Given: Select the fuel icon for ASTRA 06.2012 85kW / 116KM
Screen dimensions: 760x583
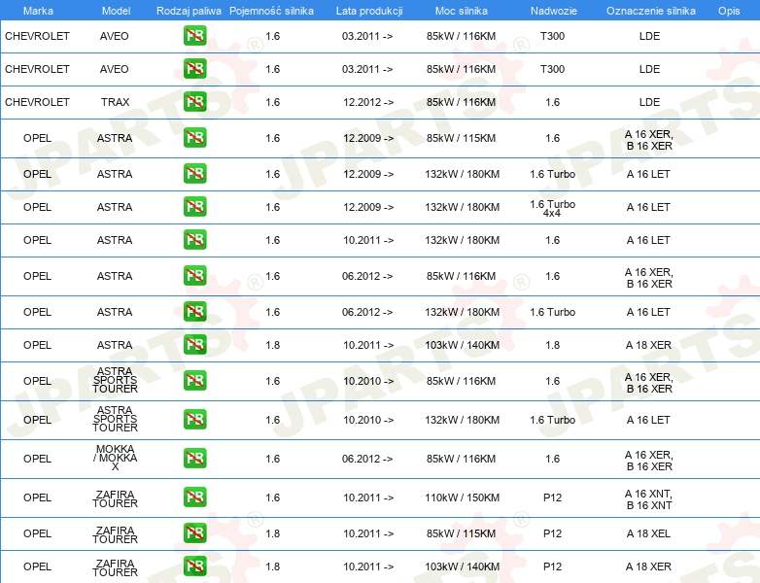Looking at the screenshot, I should 194,275.
